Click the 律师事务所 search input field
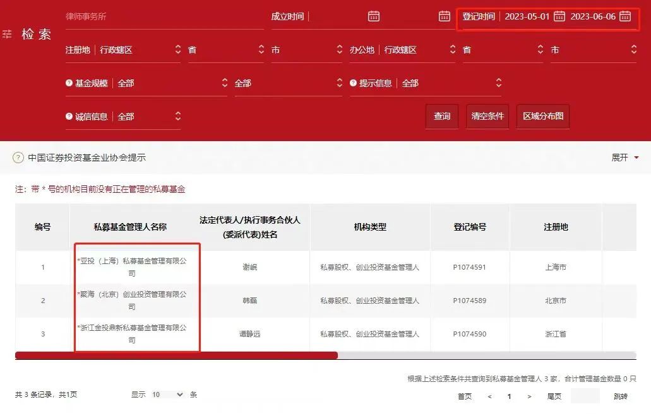Viewport: 651px width, 414px height. click(x=164, y=17)
